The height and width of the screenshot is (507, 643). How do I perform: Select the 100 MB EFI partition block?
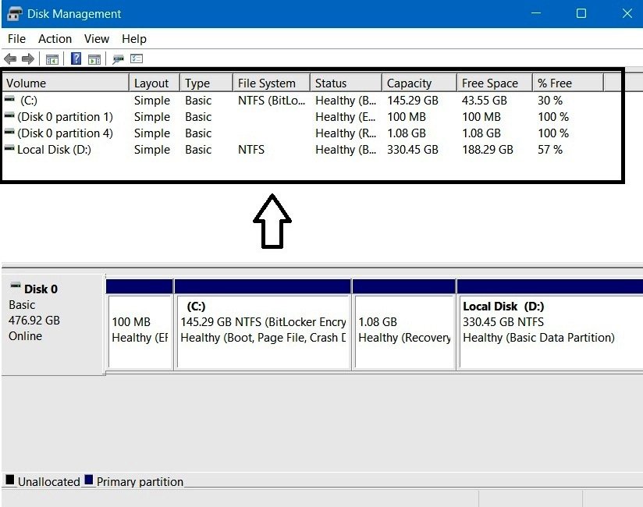pyautogui.click(x=140, y=324)
